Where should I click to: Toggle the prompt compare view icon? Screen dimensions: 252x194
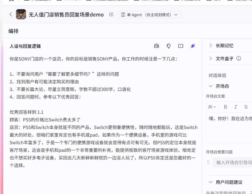181,46
